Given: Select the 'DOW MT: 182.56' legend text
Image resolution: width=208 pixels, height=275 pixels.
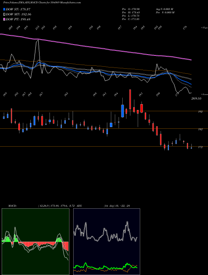Looking at the screenshot, I should tap(19, 14).
